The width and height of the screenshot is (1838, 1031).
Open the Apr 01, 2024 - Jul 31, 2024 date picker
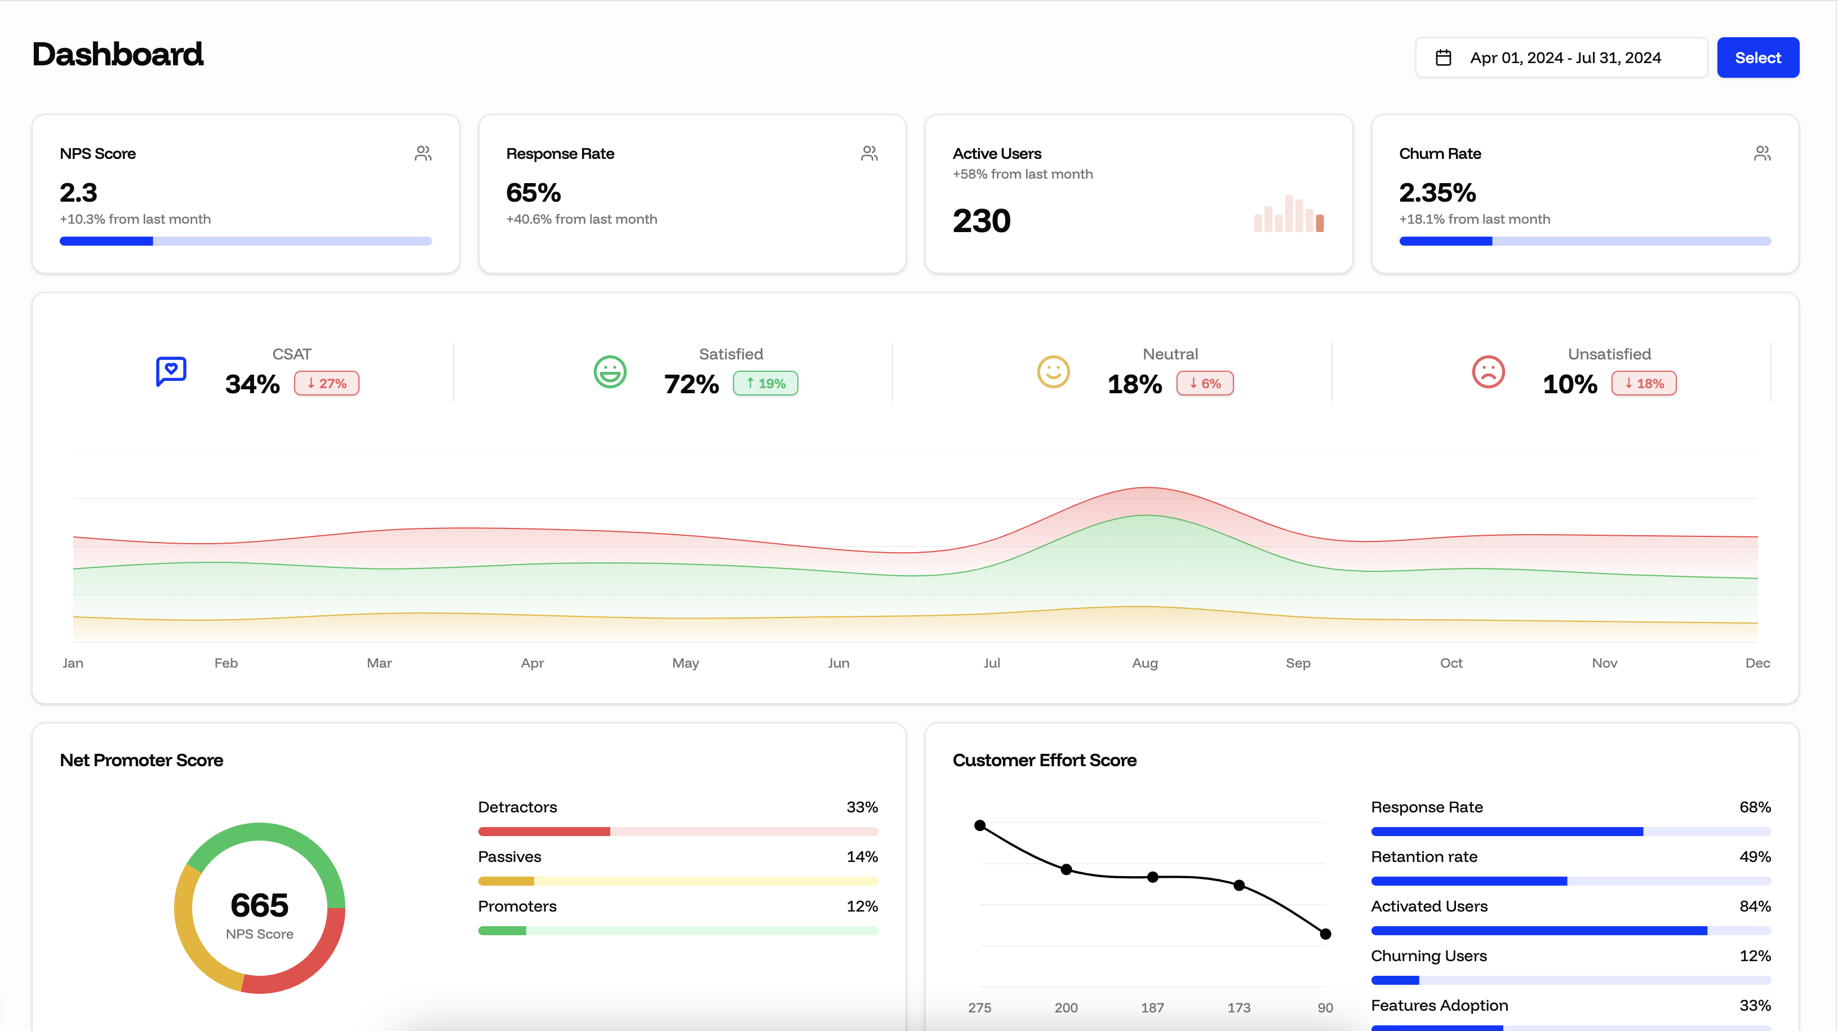(x=1561, y=58)
